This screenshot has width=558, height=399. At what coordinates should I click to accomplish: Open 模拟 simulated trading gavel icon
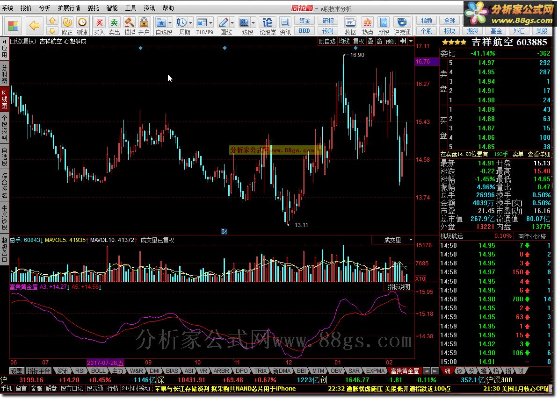(x=129, y=26)
